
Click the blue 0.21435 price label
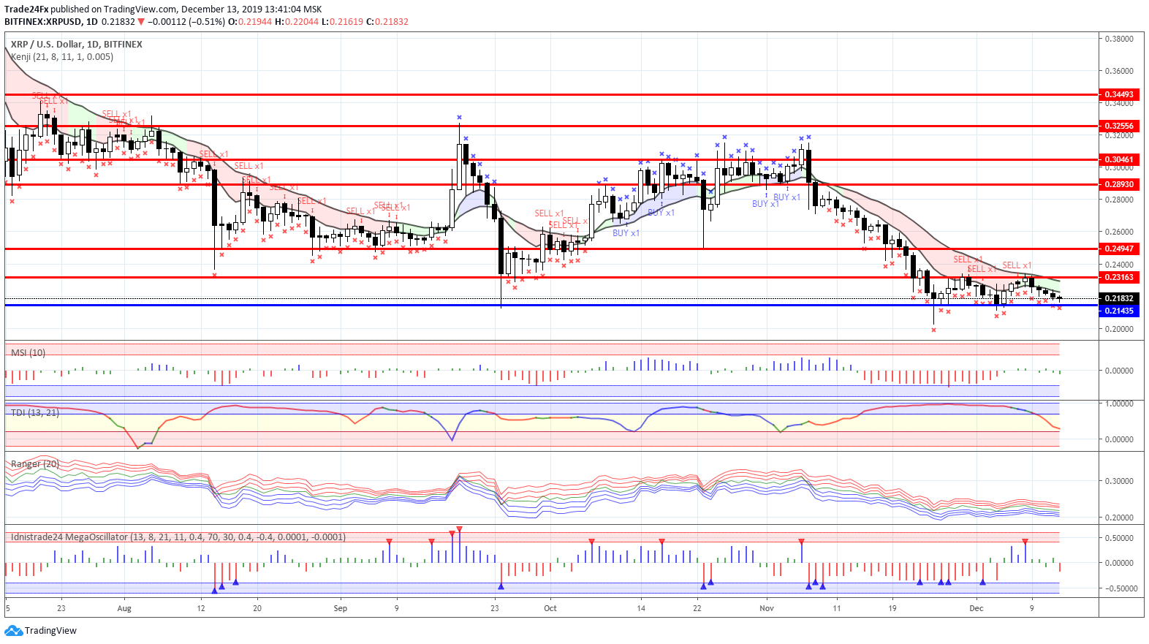pos(1118,311)
